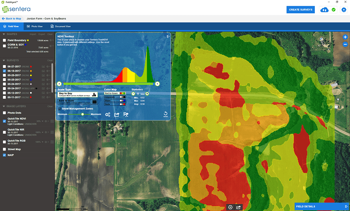Image resolution: width=350 pixels, height=211 pixels.
Task: Open the Field Details panel menu
Action: click(x=346, y=206)
